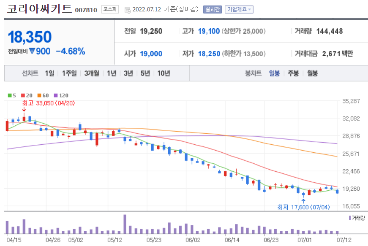Click the purple 120-day moving average swatch
The image size is (368, 246).
coord(56,95)
